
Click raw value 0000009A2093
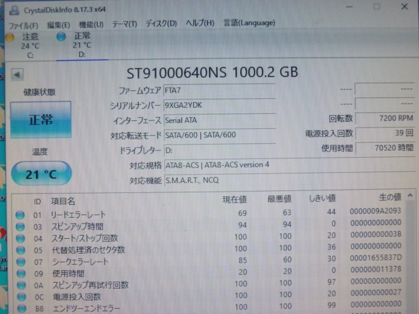pos(375,211)
